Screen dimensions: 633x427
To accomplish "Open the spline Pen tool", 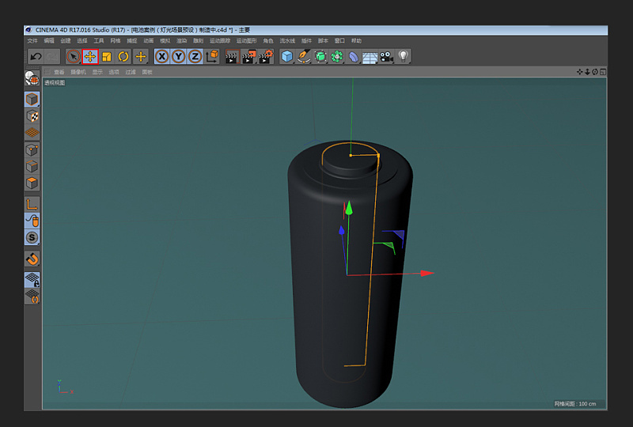I will pos(304,56).
